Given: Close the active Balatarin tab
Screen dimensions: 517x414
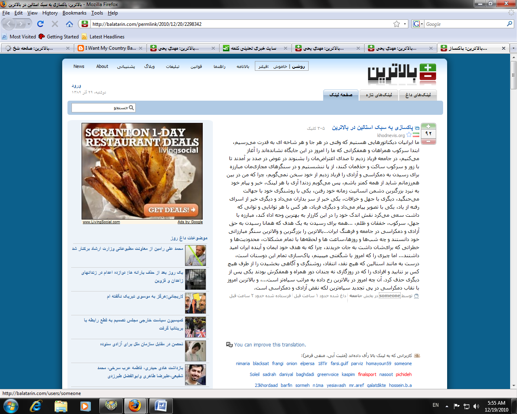Looking at the screenshot, I should pyautogui.click(x=504, y=48).
